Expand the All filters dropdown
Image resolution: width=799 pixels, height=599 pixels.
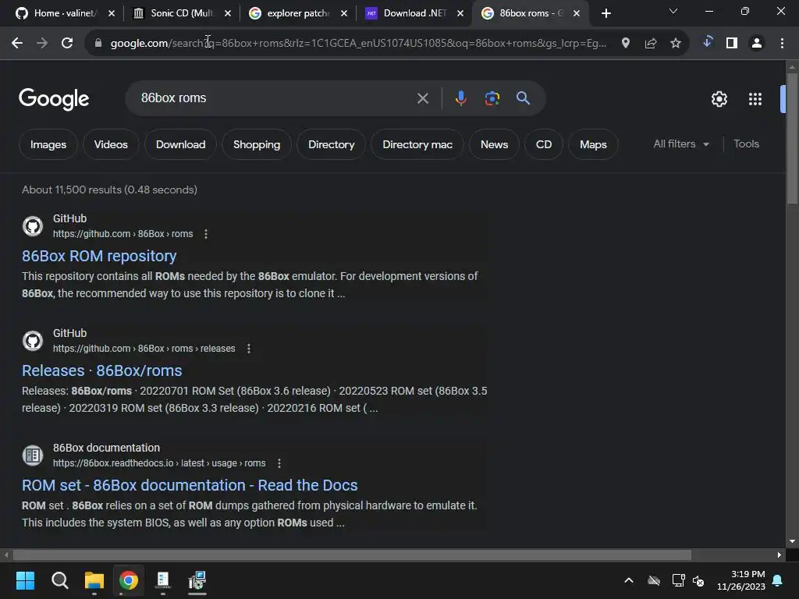pos(681,144)
